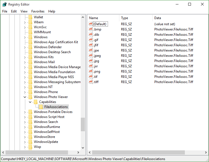The height and width of the screenshot is (162, 209).
Task: Click values pane scroll left arrow
Action: [90, 152]
